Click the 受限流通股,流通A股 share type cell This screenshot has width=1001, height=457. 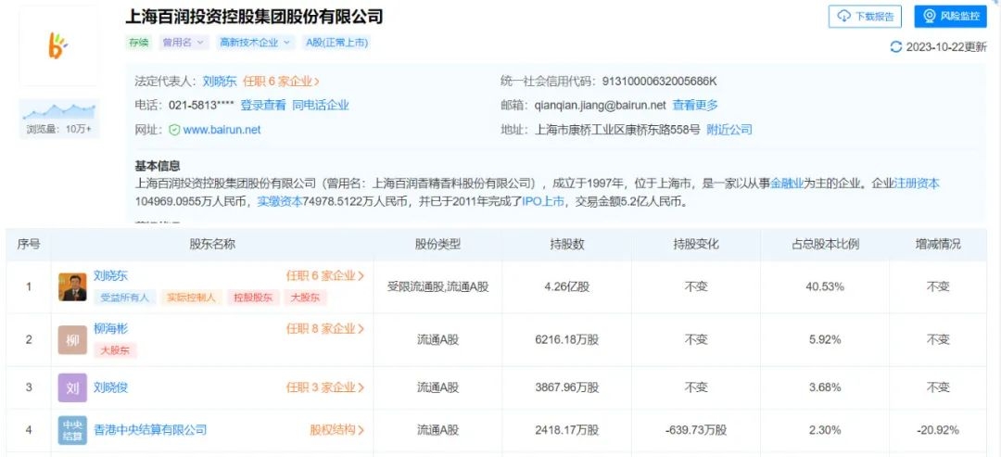pyautogui.click(x=437, y=286)
